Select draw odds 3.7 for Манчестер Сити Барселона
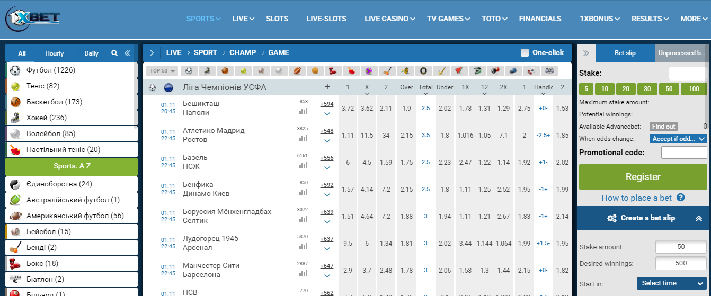Viewport: 711px width, 296px height. 367,271
